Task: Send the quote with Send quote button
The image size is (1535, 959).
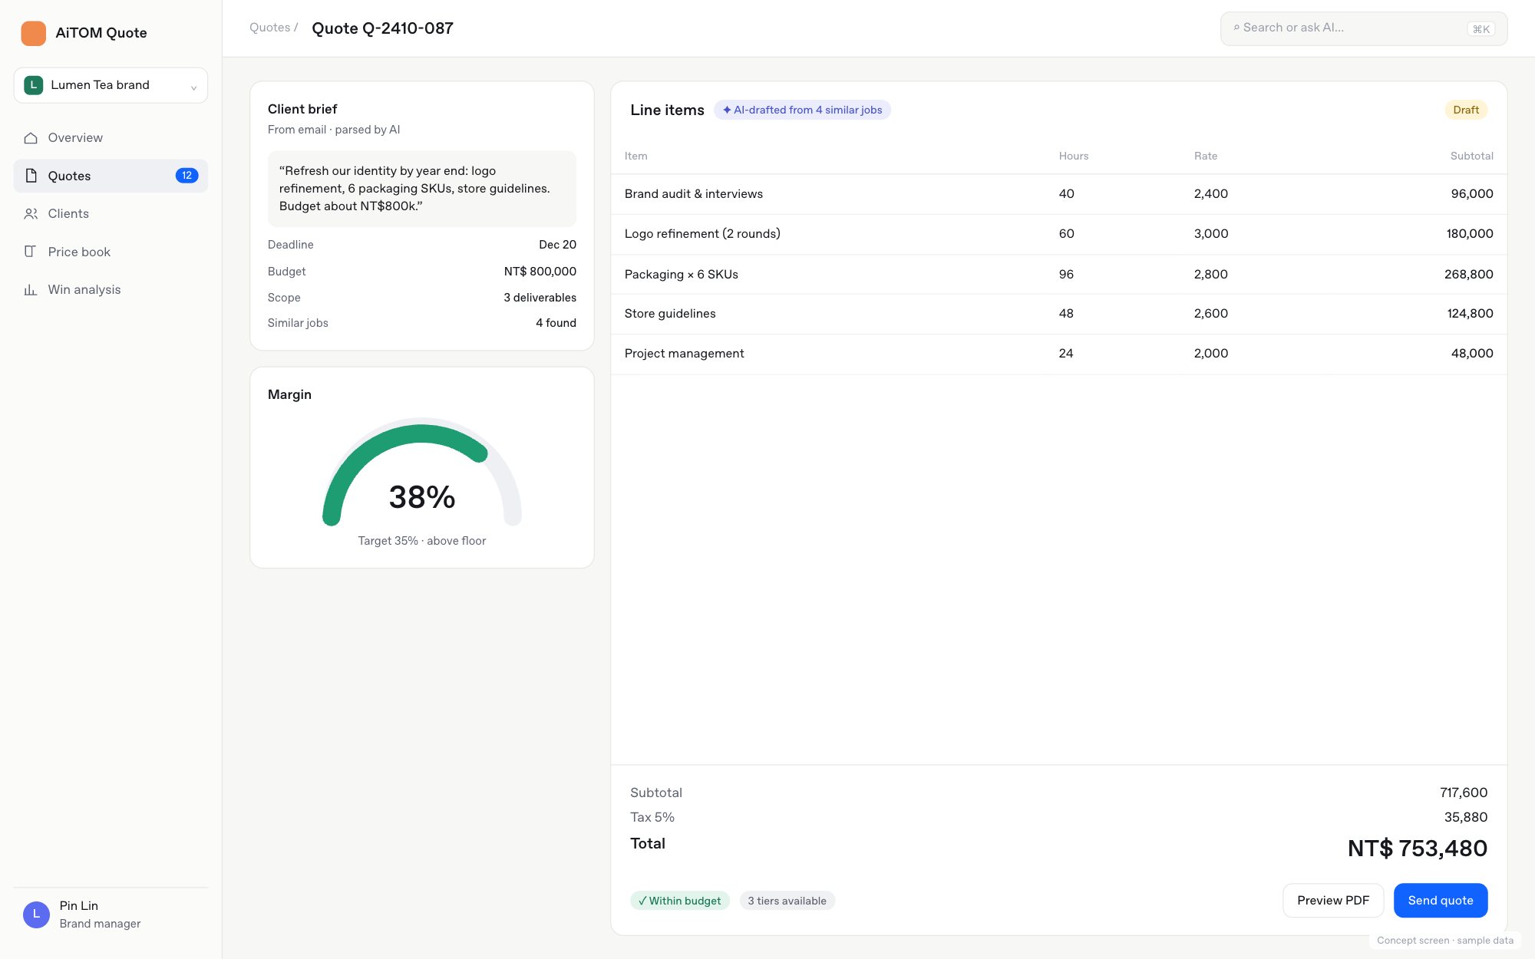Action: tap(1441, 901)
